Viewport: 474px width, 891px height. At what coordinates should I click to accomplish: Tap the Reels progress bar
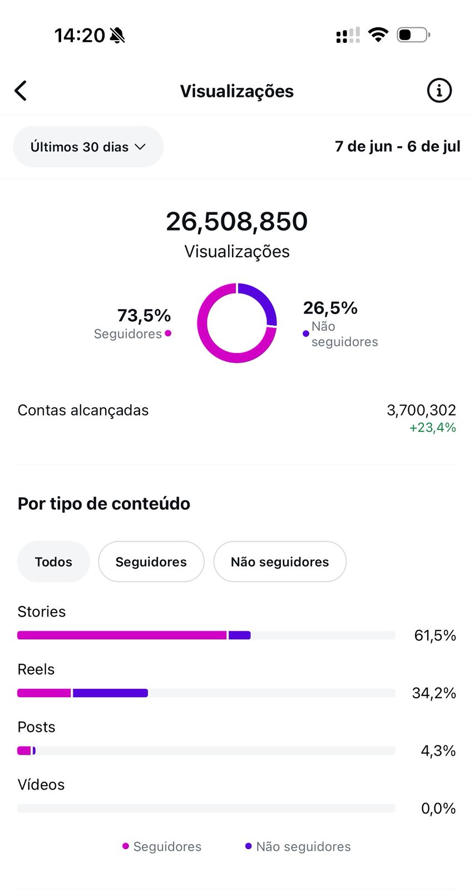tap(206, 693)
